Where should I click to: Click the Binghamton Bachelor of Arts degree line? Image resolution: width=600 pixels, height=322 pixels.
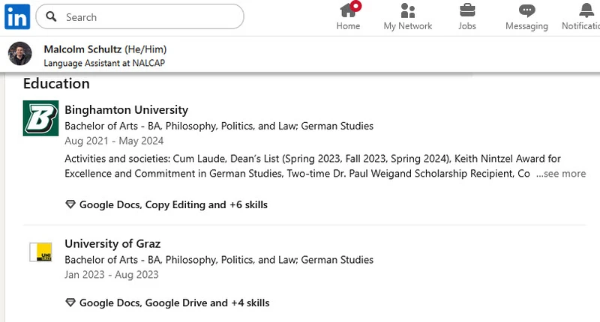click(219, 126)
